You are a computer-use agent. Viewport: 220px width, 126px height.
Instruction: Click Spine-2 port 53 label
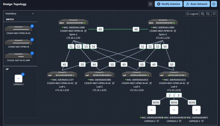point(158,47)
